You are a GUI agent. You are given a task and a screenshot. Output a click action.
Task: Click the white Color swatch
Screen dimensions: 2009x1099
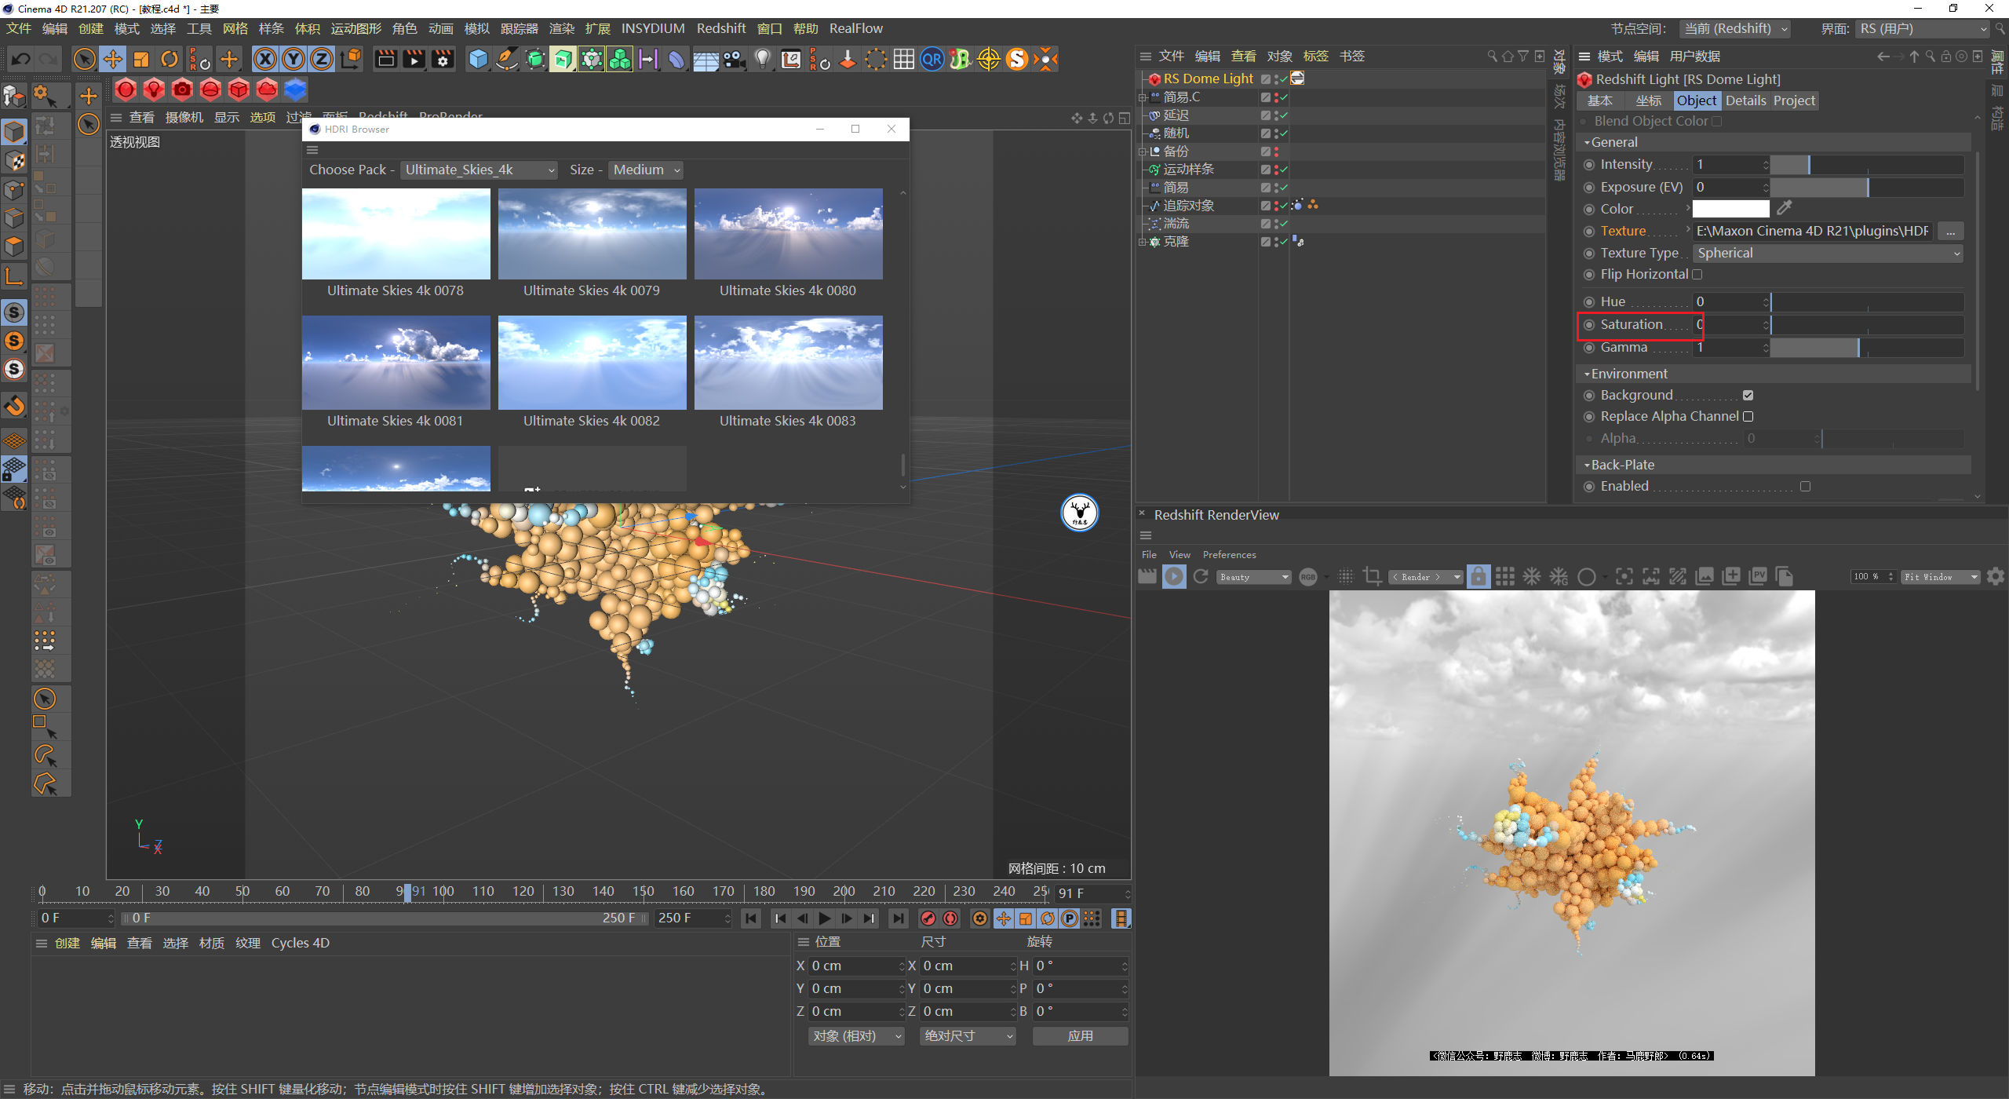[x=1730, y=210]
